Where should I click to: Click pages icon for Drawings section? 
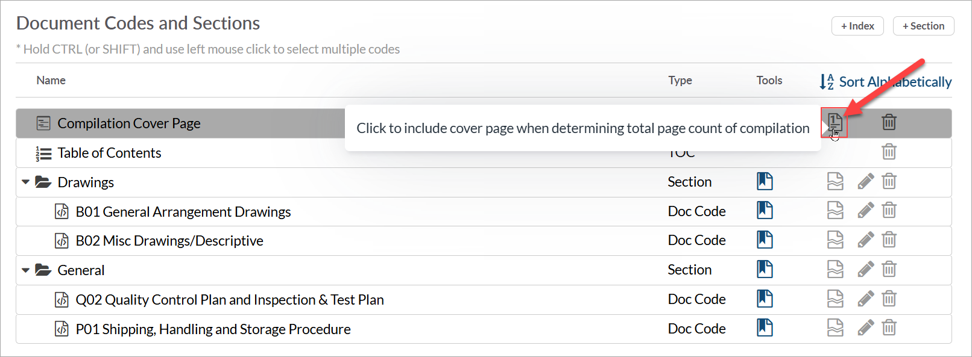[835, 181]
